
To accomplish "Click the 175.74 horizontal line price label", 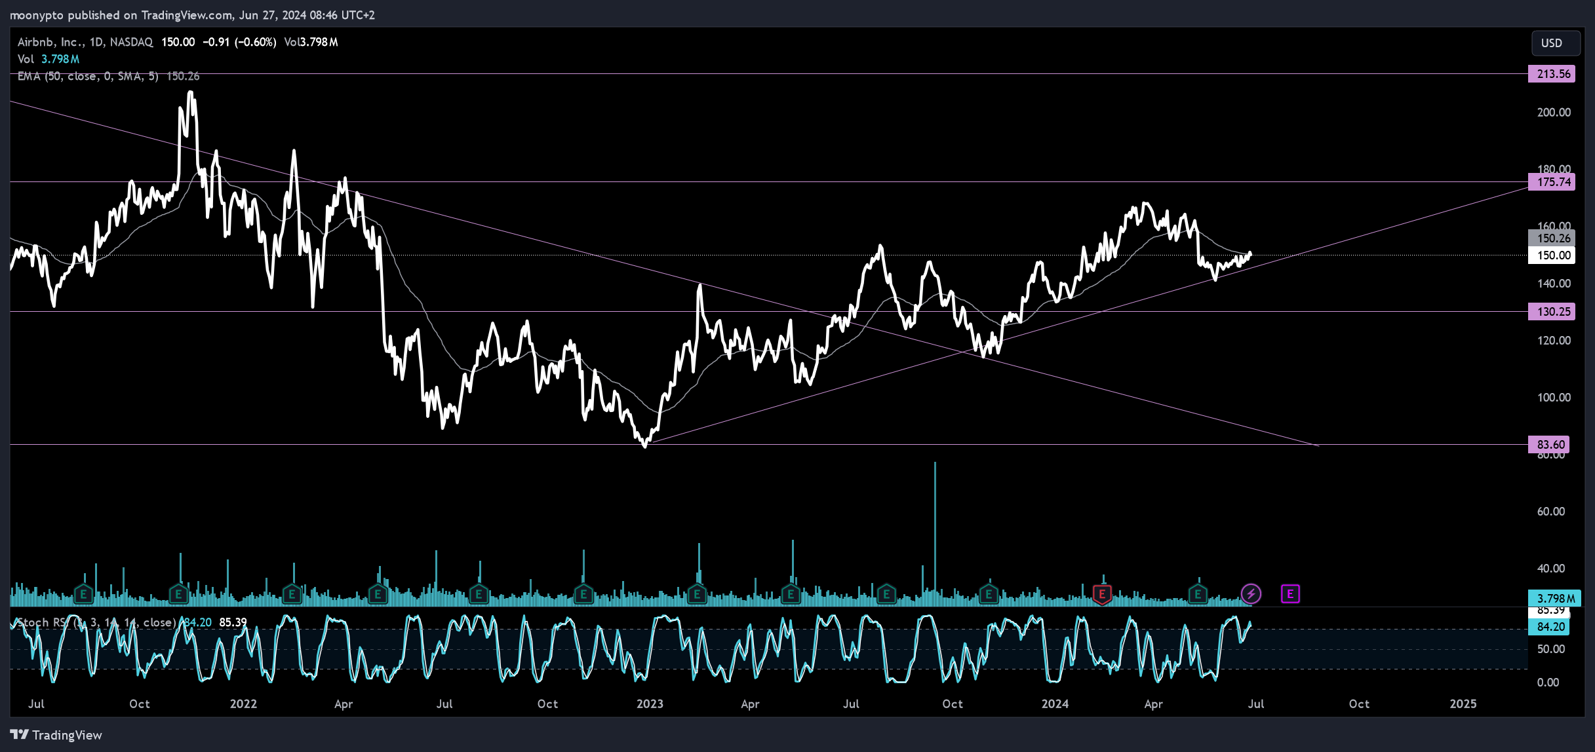I will coord(1552,182).
